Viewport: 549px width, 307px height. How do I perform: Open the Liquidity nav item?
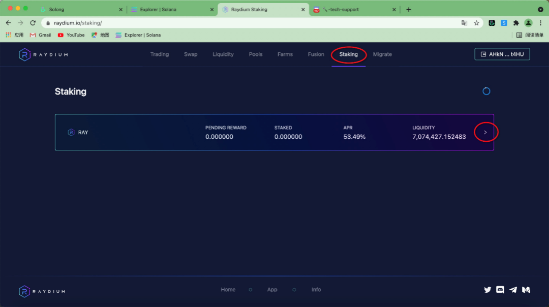[223, 54]
